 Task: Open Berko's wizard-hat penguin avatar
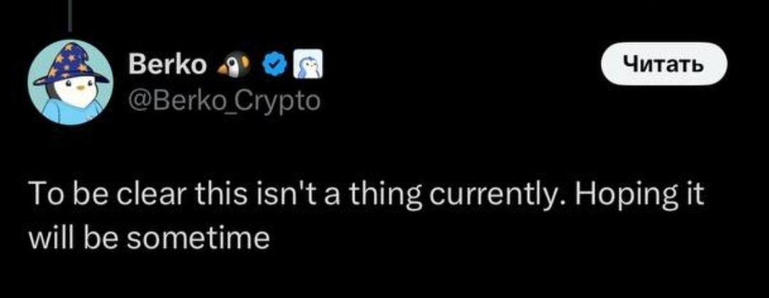point(70,83)
